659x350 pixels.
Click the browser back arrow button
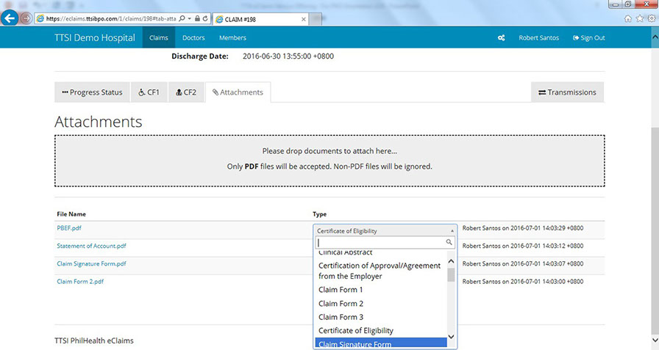[10, 18]
